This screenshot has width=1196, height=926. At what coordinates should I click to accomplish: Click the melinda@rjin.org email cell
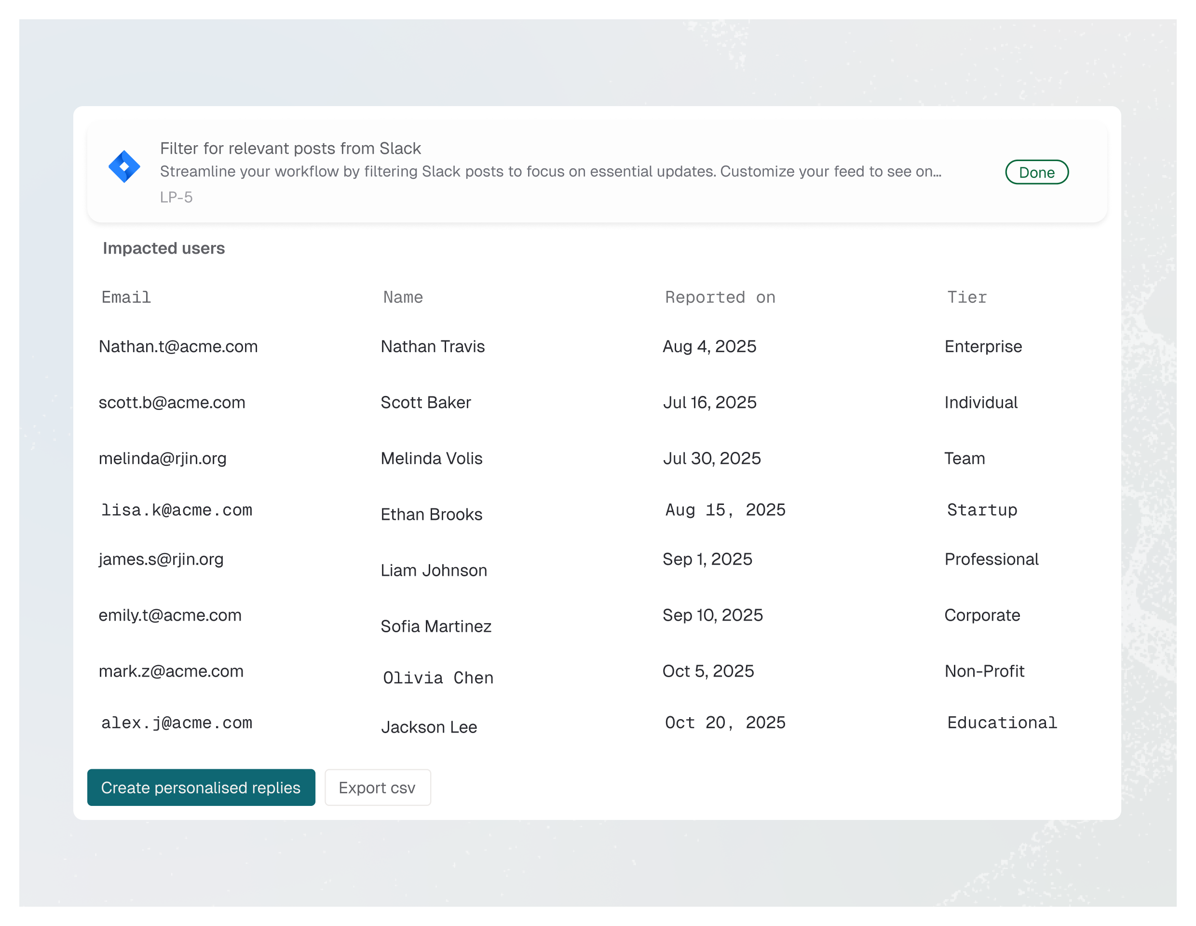tap(163, 458)
